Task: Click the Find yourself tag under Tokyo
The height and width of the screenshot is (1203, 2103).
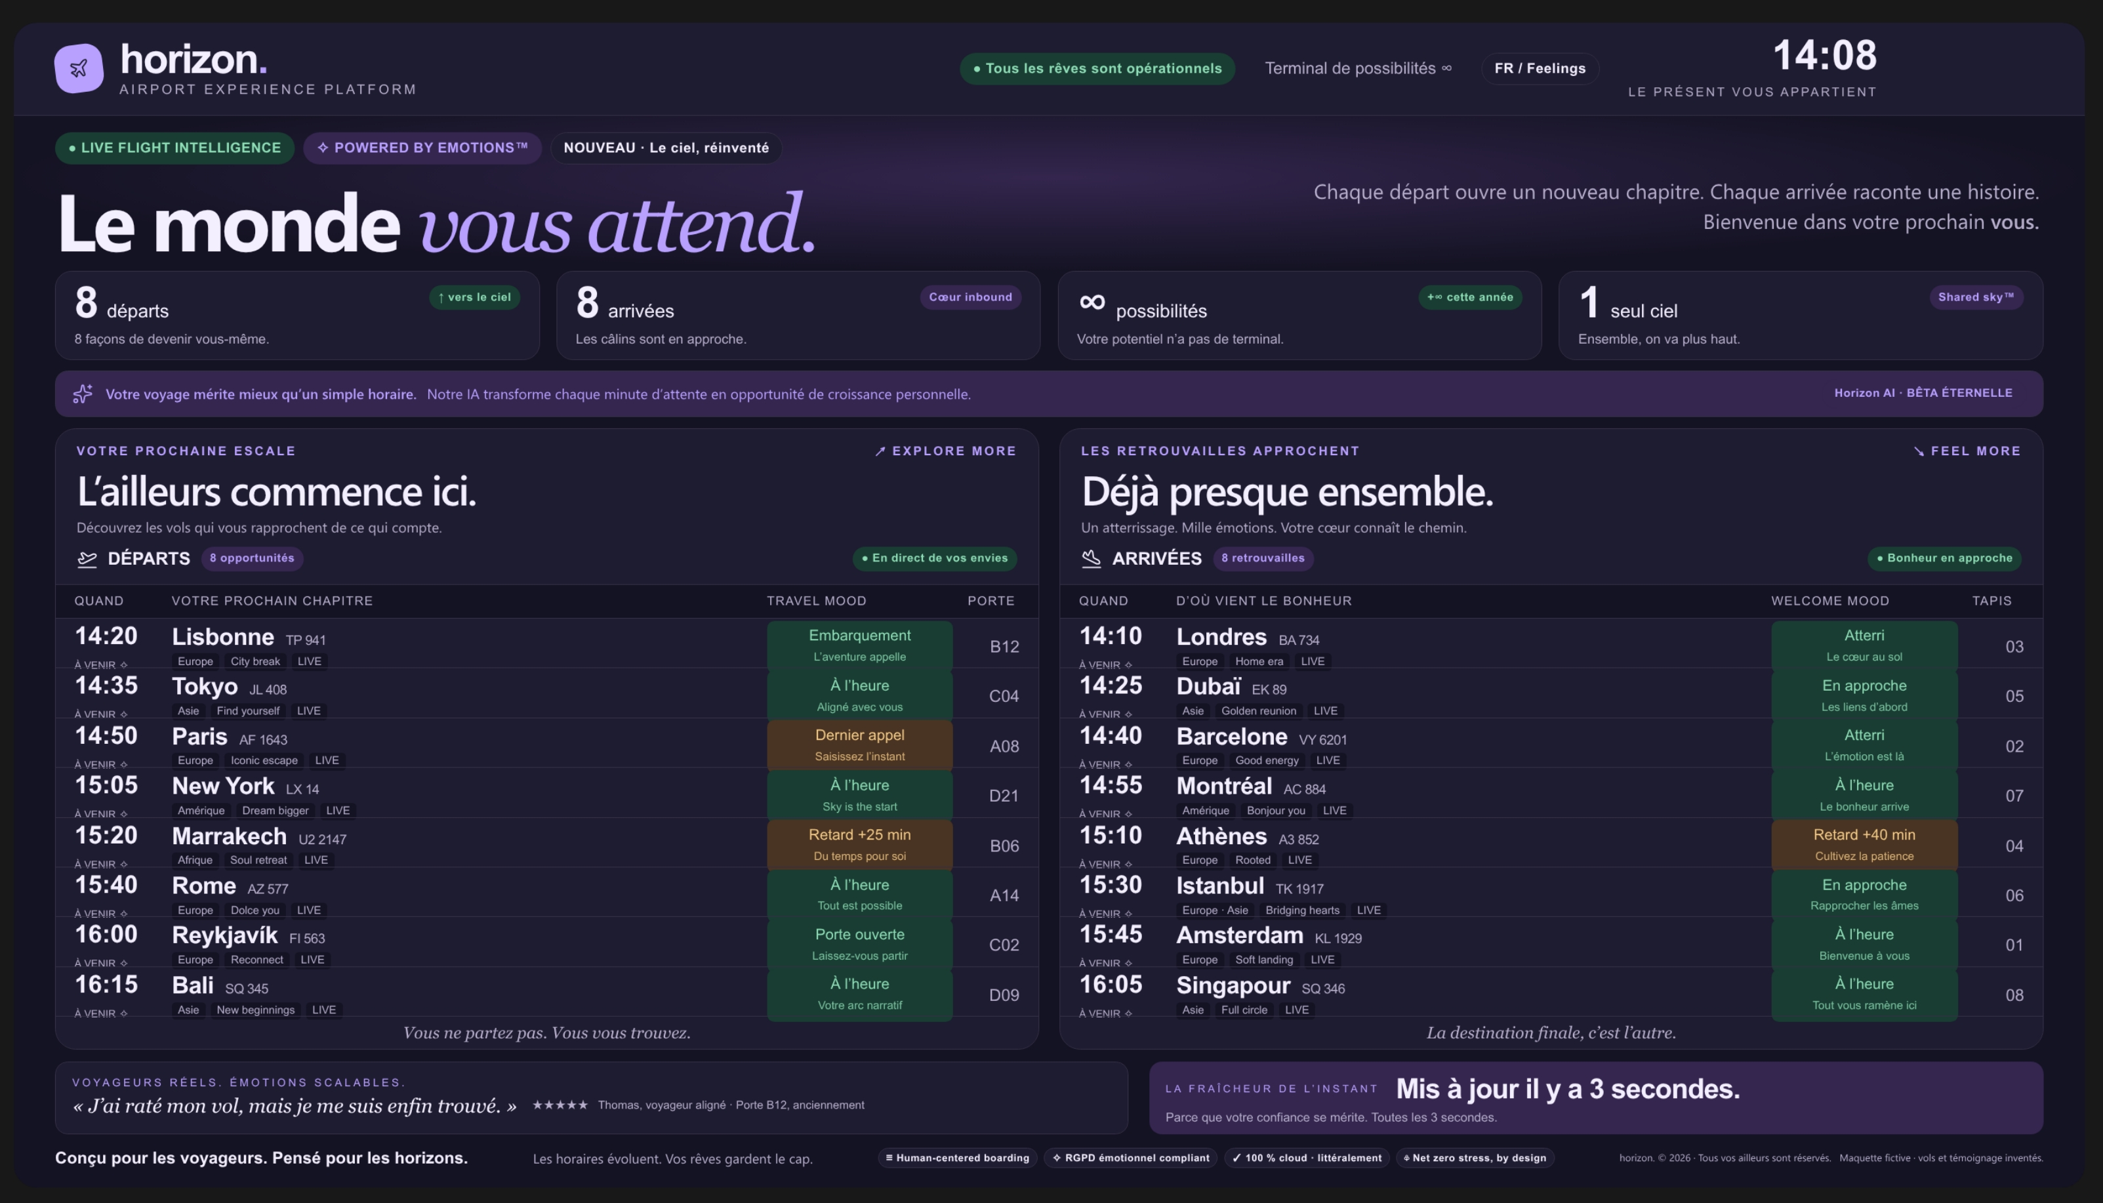Action: [x=248, y=712]
